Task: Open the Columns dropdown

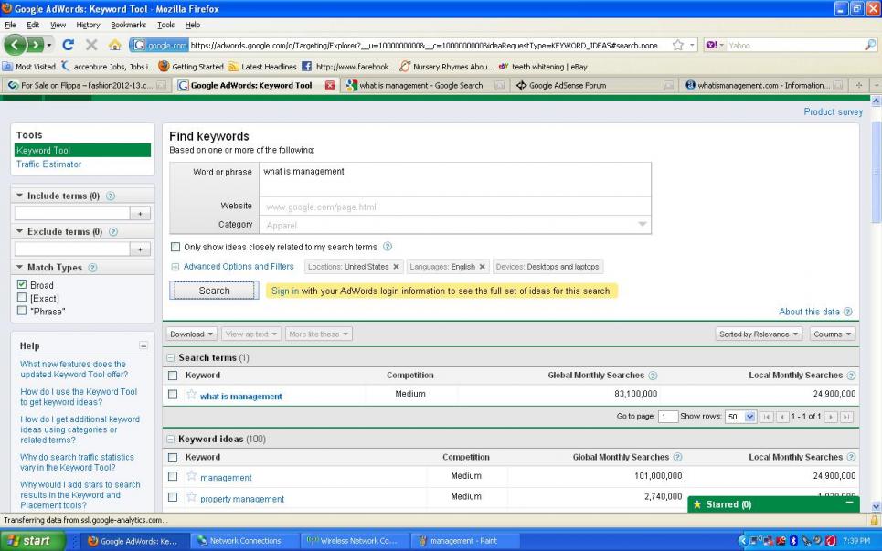Action: [x=833, y=334]
